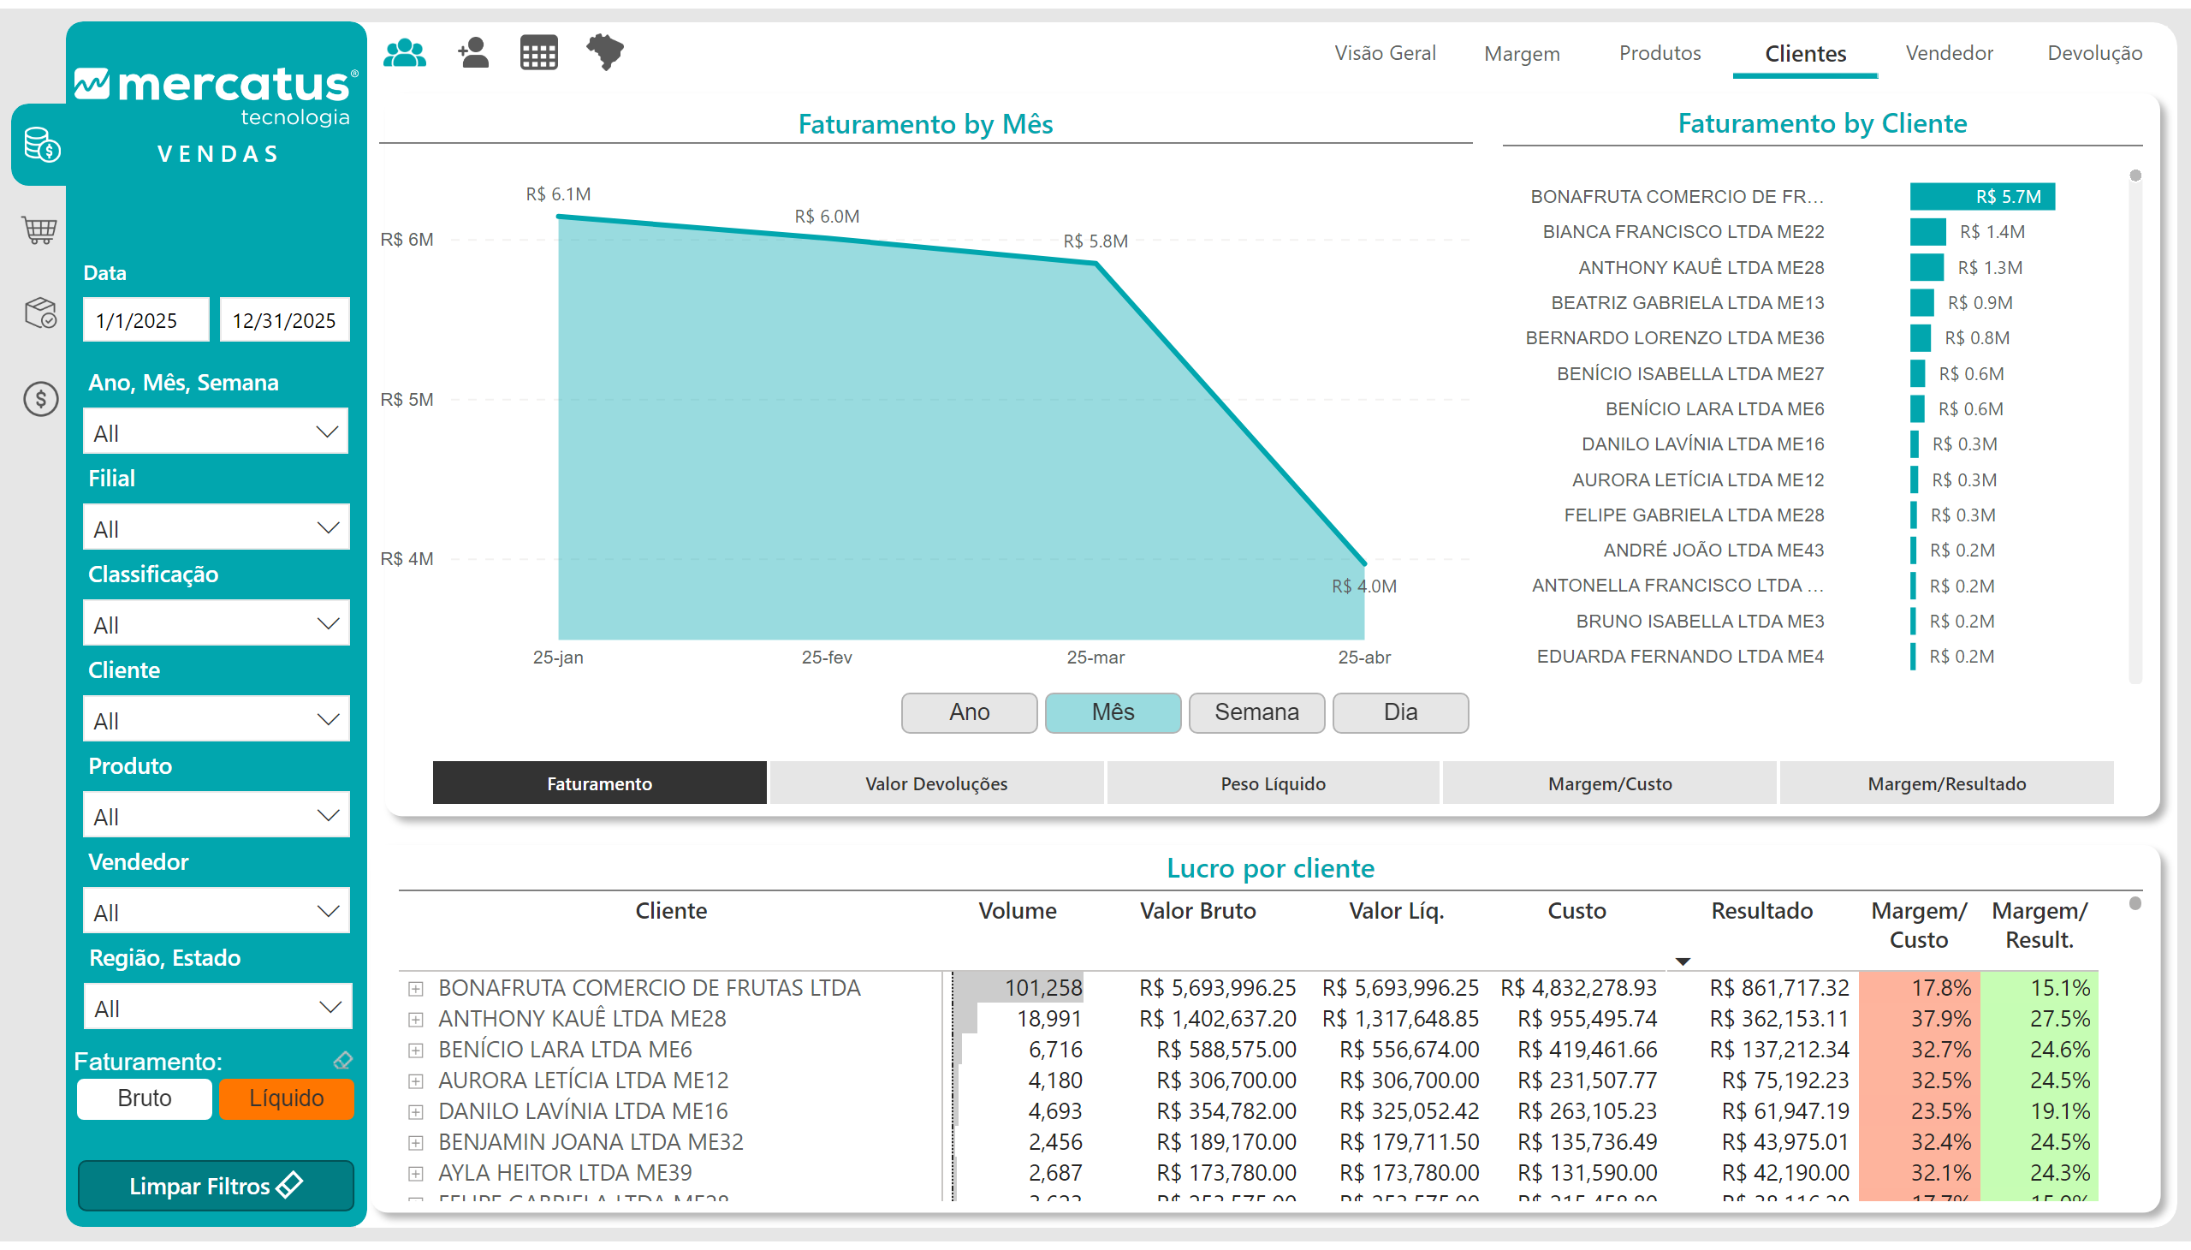The height and width of the screenshot is (1250, 2191).
Task: Open the calendar grid icon view
Action: tap(539, 53)
